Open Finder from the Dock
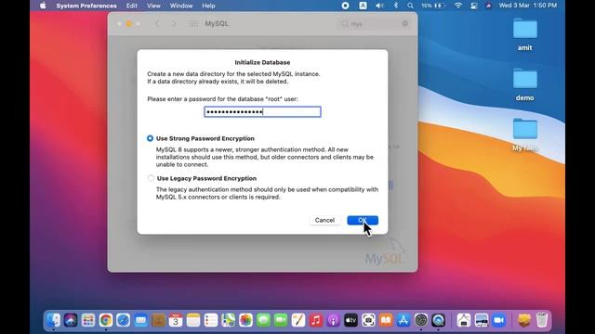595x334 pixels. pos(53,320)
